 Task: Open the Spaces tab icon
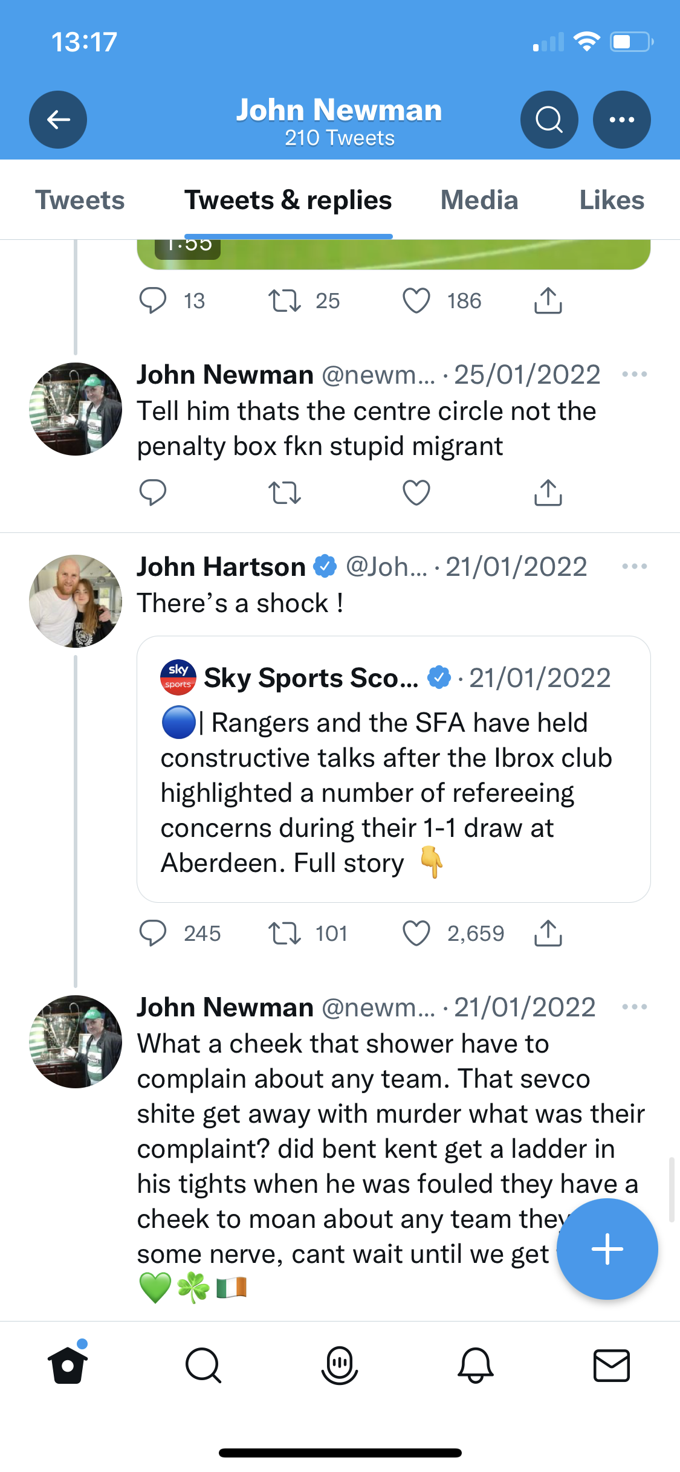(340, 1366)
